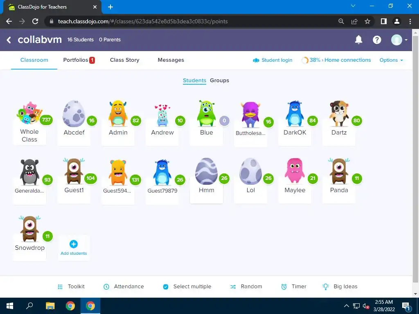Bookmark page with the star icon
Viewport: 419px width, 314px height.
point(367,21)
